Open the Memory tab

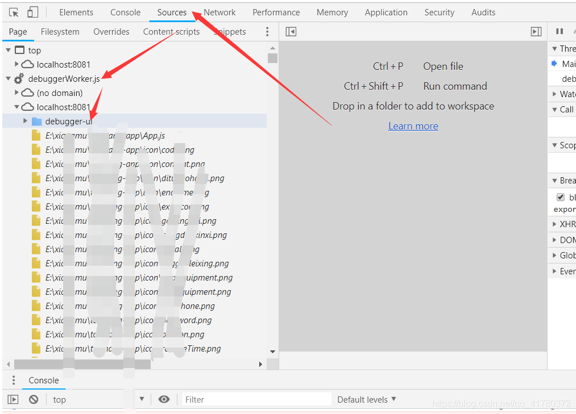(x=332, y=12)
